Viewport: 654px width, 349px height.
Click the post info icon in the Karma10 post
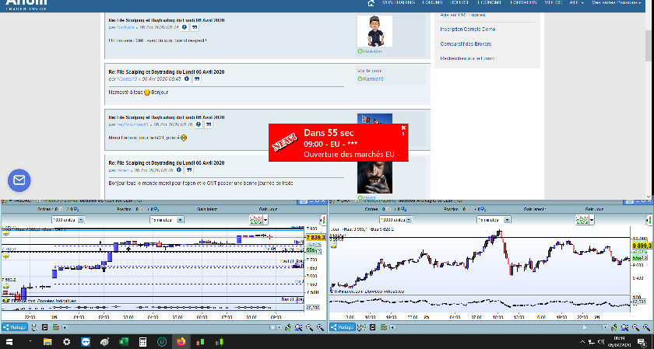coord(187,79)
